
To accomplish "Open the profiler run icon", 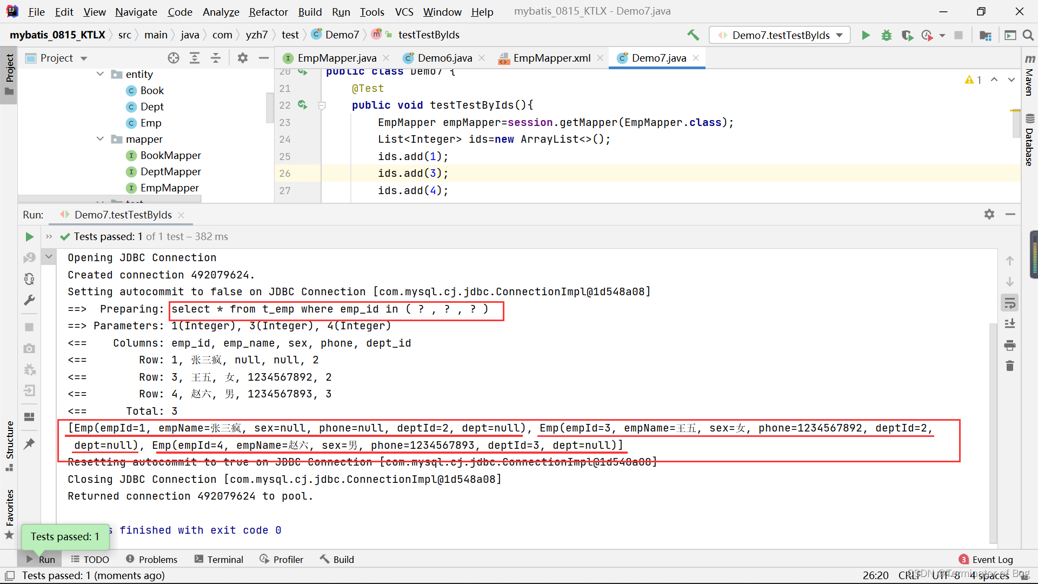I will [x=927, y=35].
